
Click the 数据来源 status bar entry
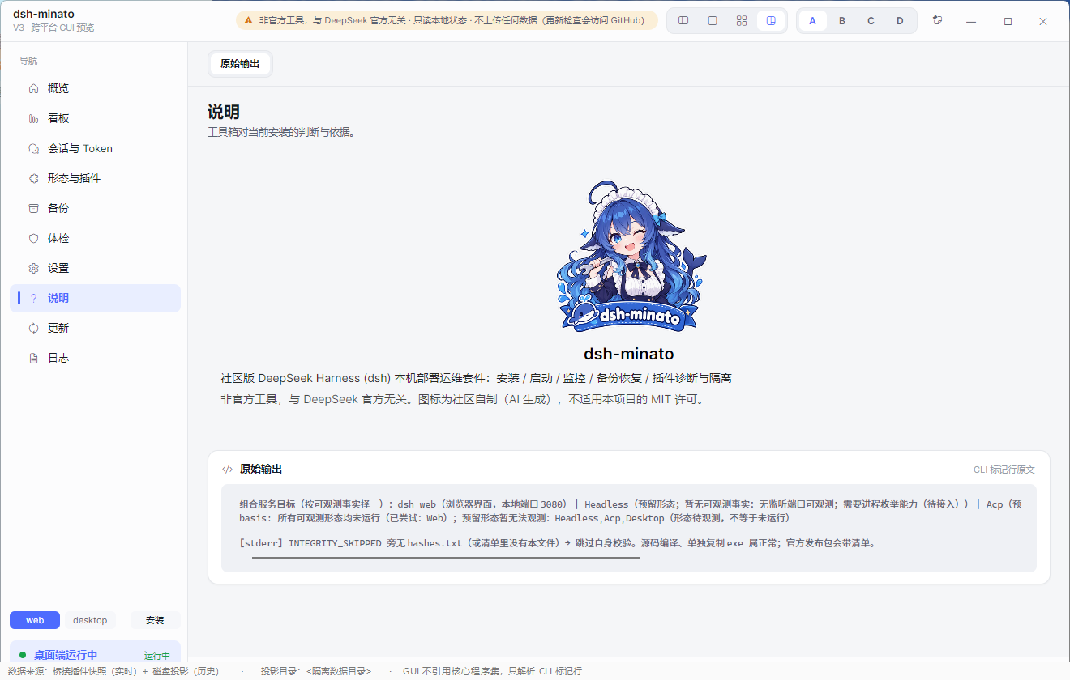[x=113, y=671]
